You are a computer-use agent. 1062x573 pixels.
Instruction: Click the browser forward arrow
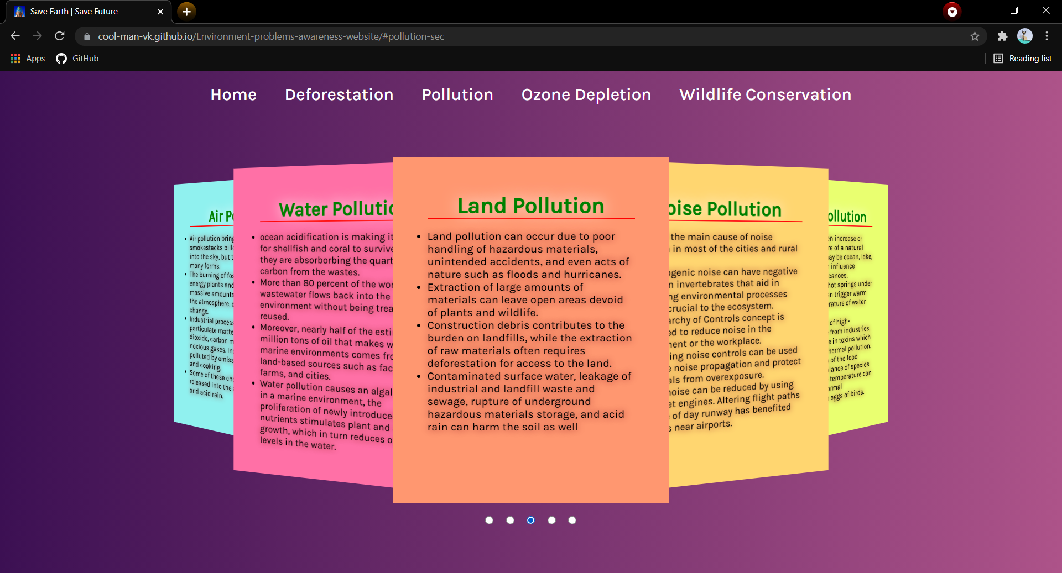(x=37, y=36)
